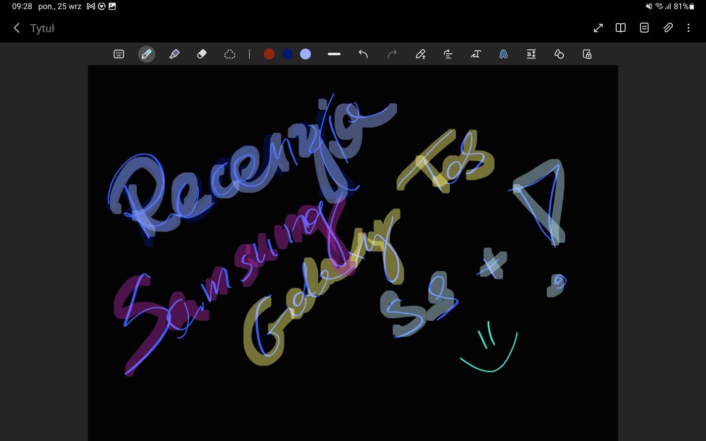Undo the last stroke
The height and width of the screenshot is (441, 706).
coord(363,54)
